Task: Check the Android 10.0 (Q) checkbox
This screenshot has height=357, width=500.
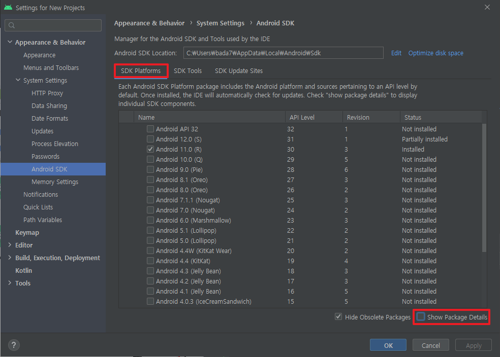Action: (x=150, y=159)
